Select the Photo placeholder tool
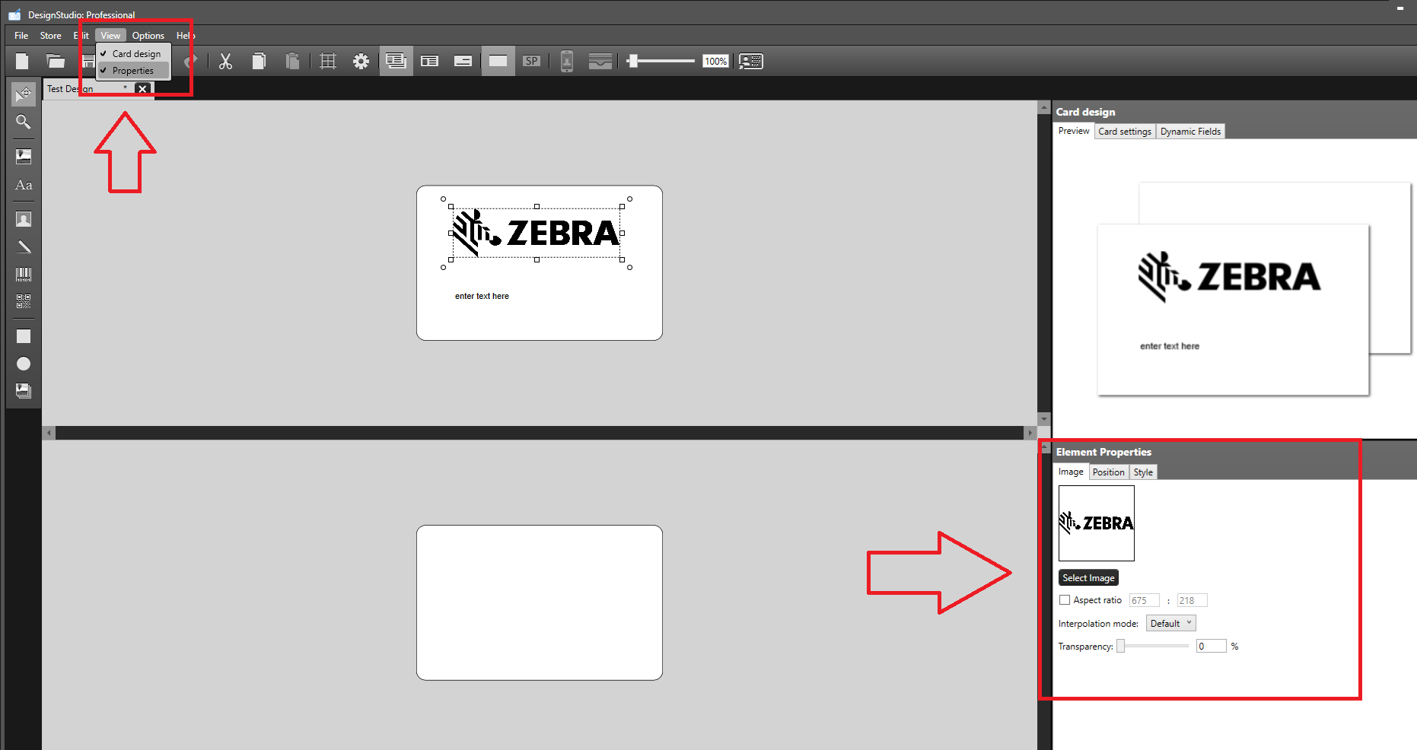Screen dimensions: 1417x750 click(x=23, y=218)
